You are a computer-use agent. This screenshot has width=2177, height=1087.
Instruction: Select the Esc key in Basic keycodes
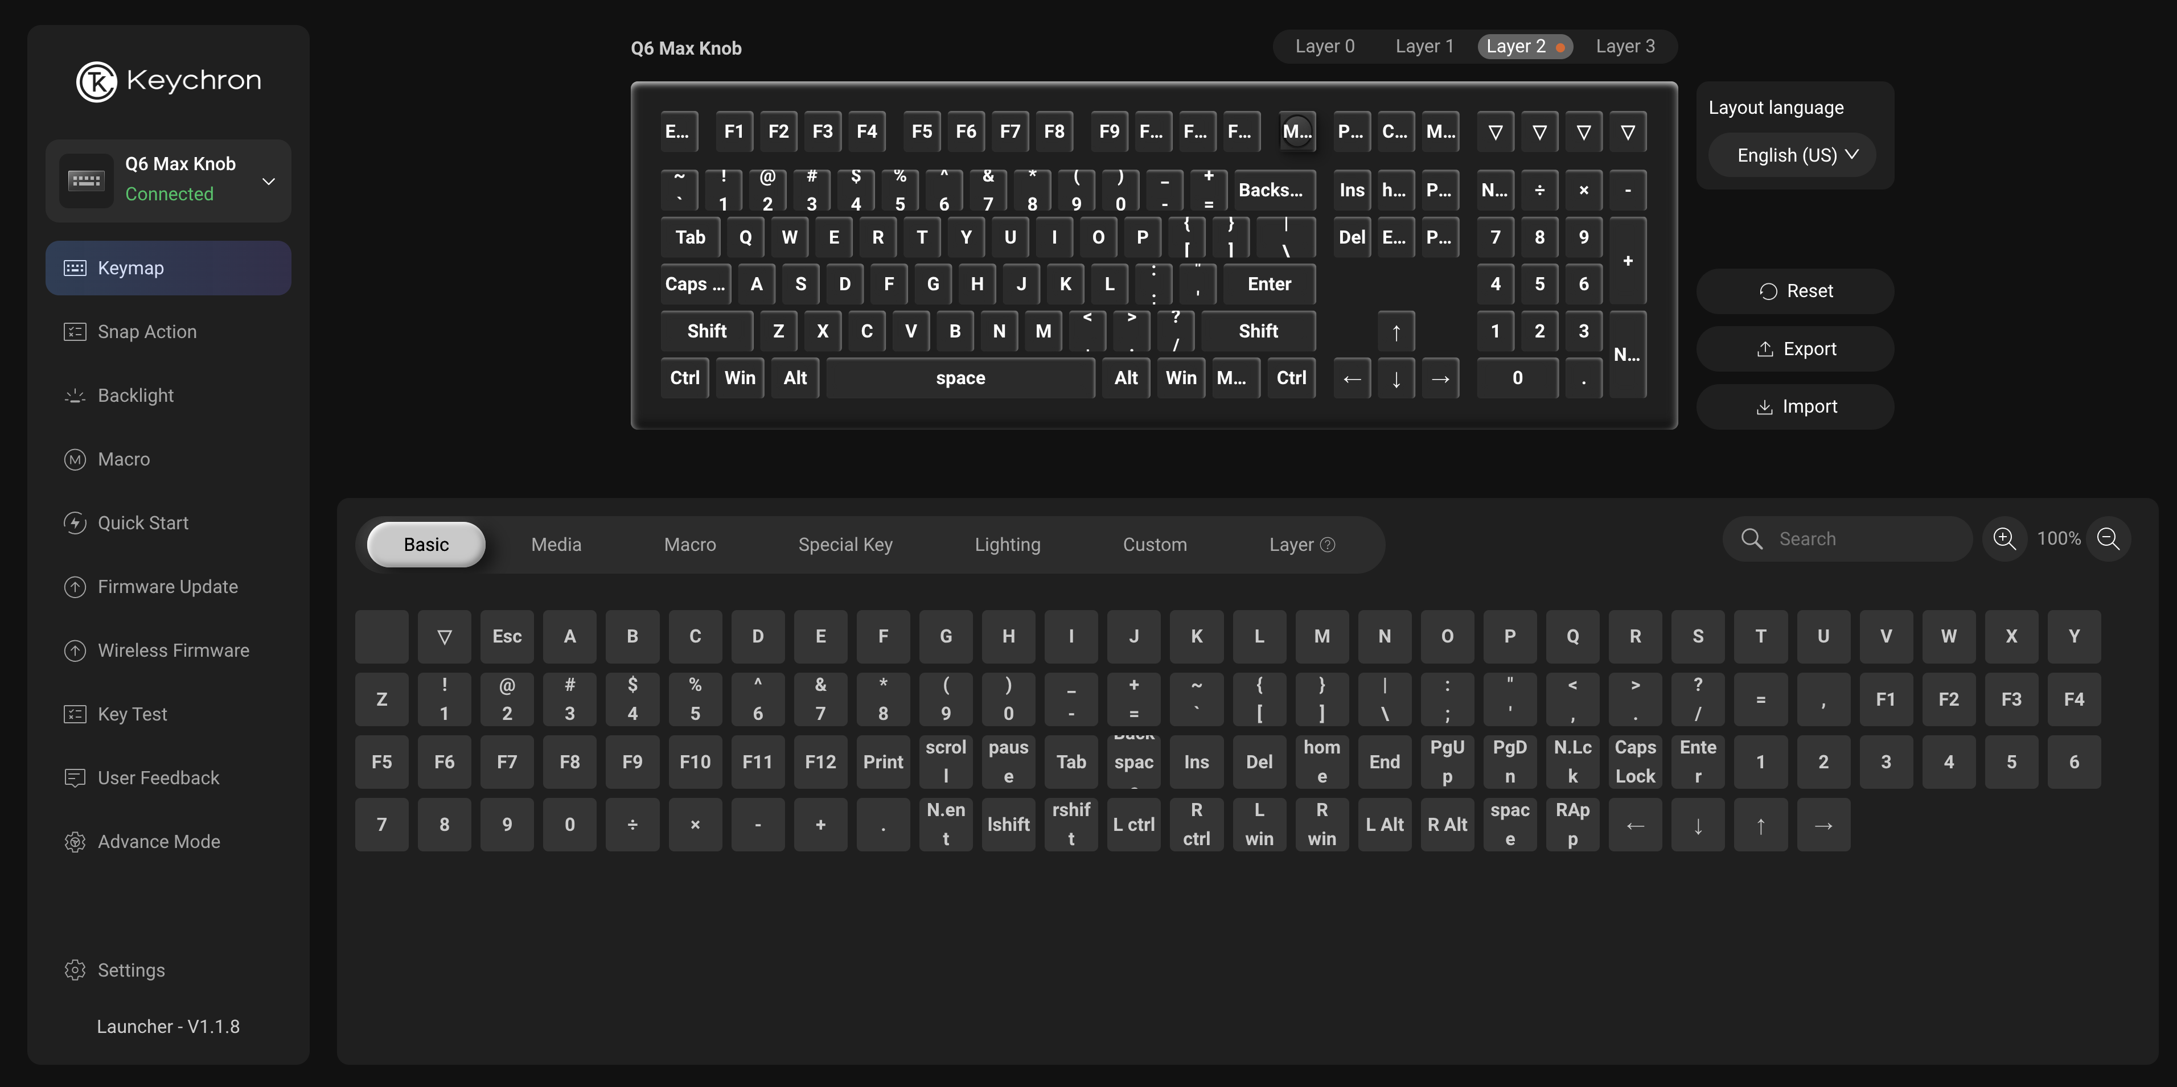click(507, 637)
